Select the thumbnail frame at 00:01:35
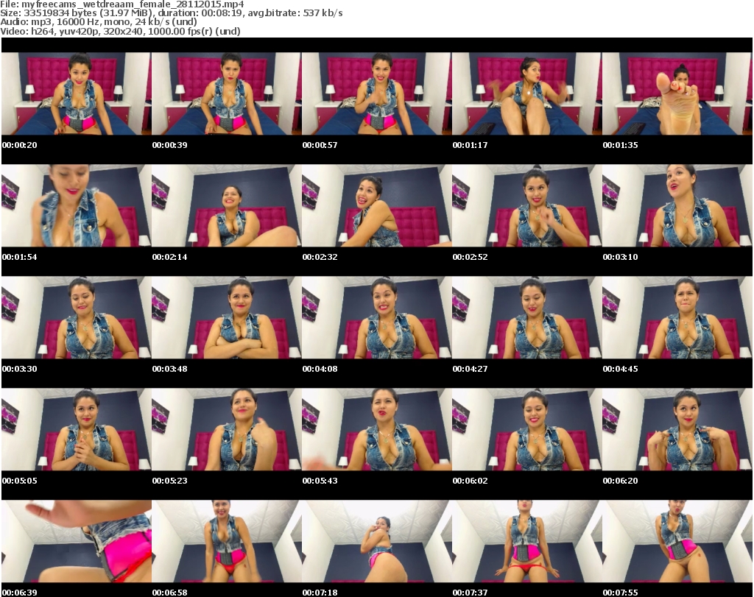This screenshot has width=754, height=597. click(x=677, y=93)
